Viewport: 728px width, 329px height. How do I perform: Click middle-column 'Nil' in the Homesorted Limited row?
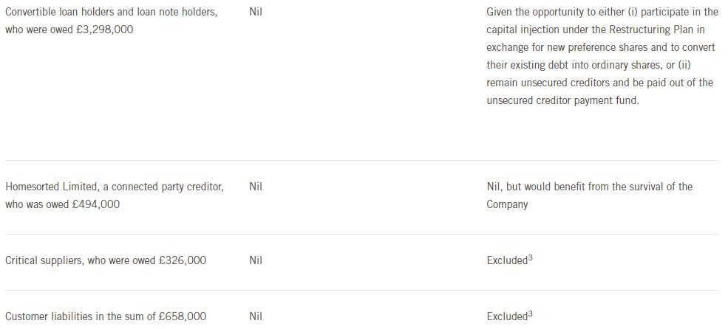256,187
